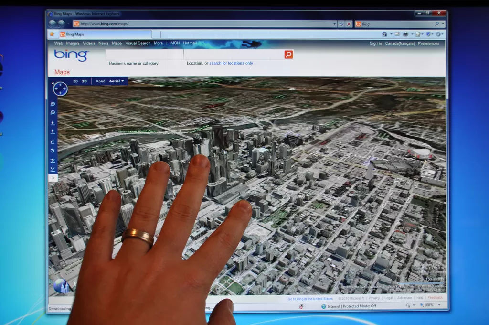Viewport: 489px width, 325px height.
Task: Click the Location search input field
Action: [x=234, y=54]
